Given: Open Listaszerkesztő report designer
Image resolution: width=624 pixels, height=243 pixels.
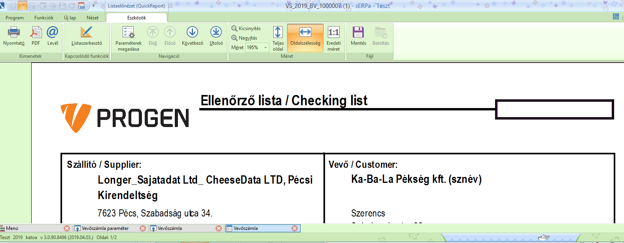Looking at the screenshot, I should [x=87, y=36].
